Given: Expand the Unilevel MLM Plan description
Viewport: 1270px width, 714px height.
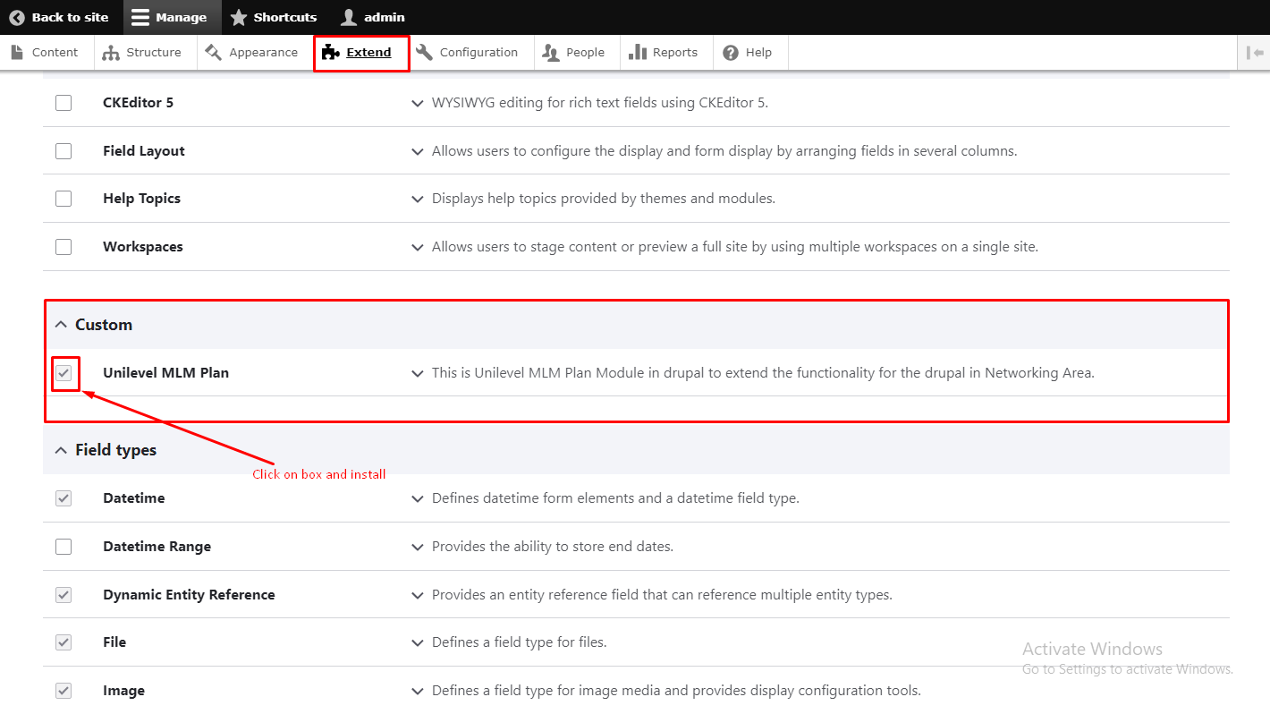Looking at the screenshot, I should click(x=418, y=373).
